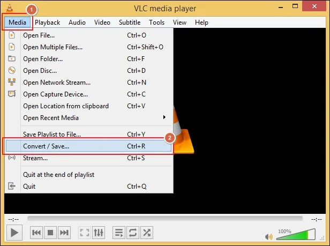Click the remaining time label
The height and width of the screenshot is (246, 330).
pos(317,219)
